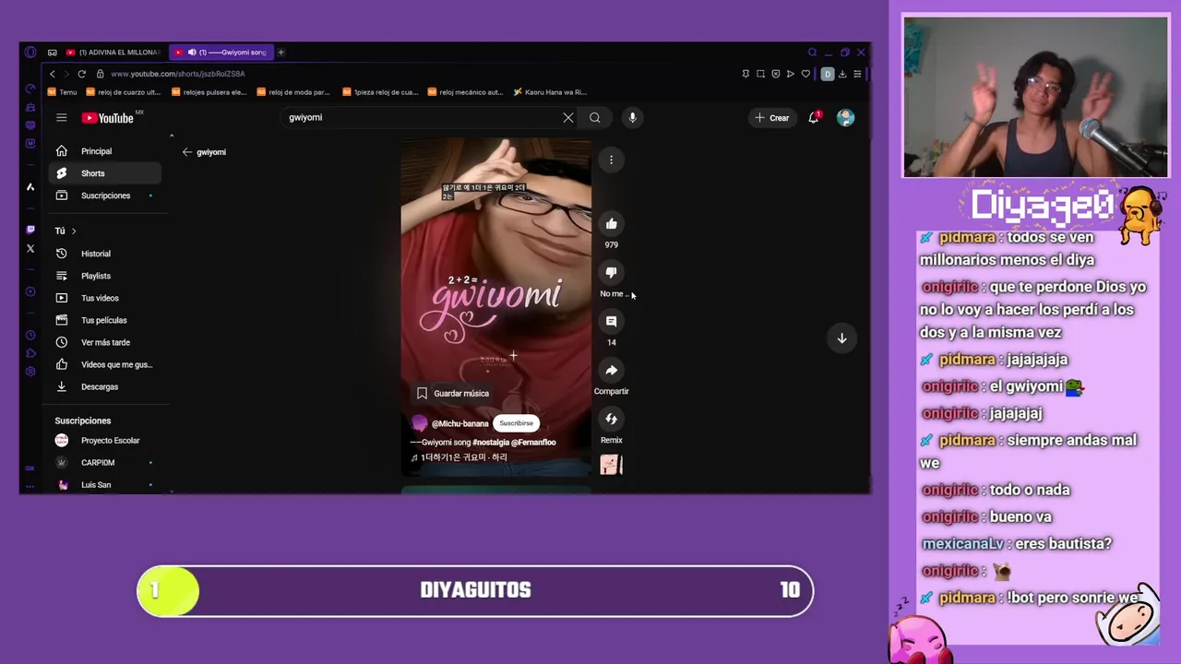Switch to ADIVINA EL MILLONARIO tab
This screenshot has width=1181, height=664.
click(x=113, y=53)
